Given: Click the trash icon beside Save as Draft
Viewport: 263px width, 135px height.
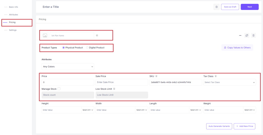Looking at the screenshot, I should [x=217, y=7].
